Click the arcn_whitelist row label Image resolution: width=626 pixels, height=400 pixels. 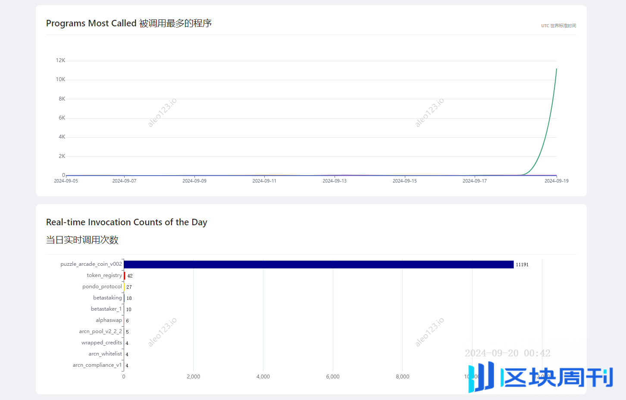coord(105,354)
